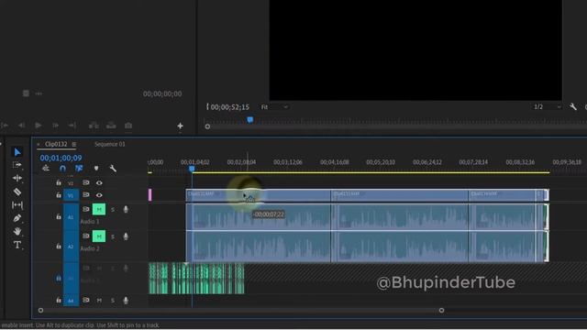Select the Pen tool
587x330 pixels.
17,218
